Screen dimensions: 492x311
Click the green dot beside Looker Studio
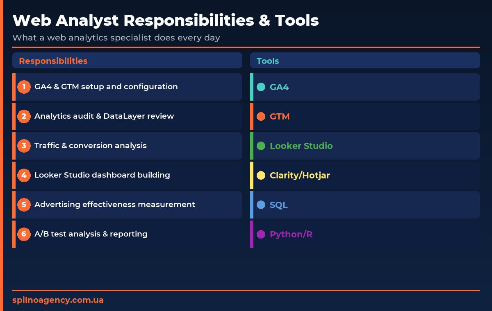[x=261, y=146]
